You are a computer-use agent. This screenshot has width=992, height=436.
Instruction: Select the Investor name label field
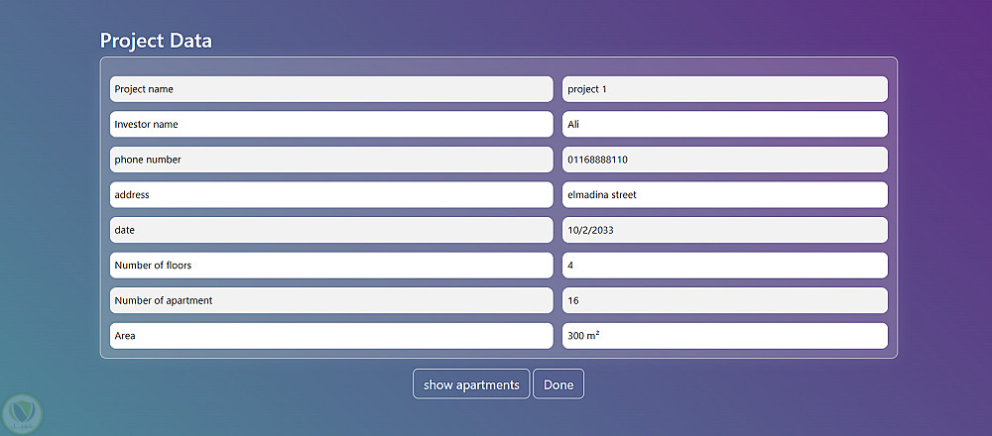(x=330, y=124)
